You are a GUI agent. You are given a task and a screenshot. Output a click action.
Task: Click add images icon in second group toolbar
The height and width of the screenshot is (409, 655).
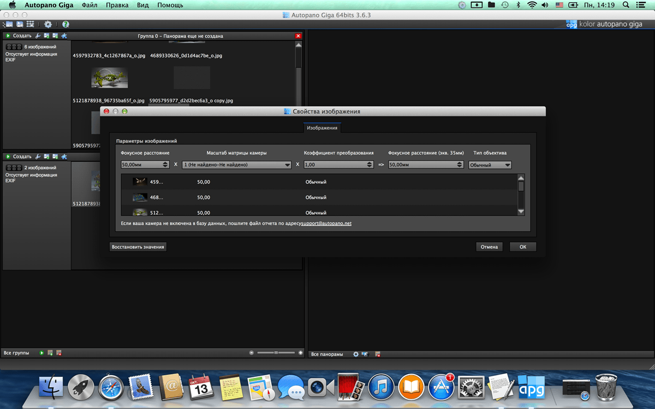pyautogui.click(x=55, y=157)
